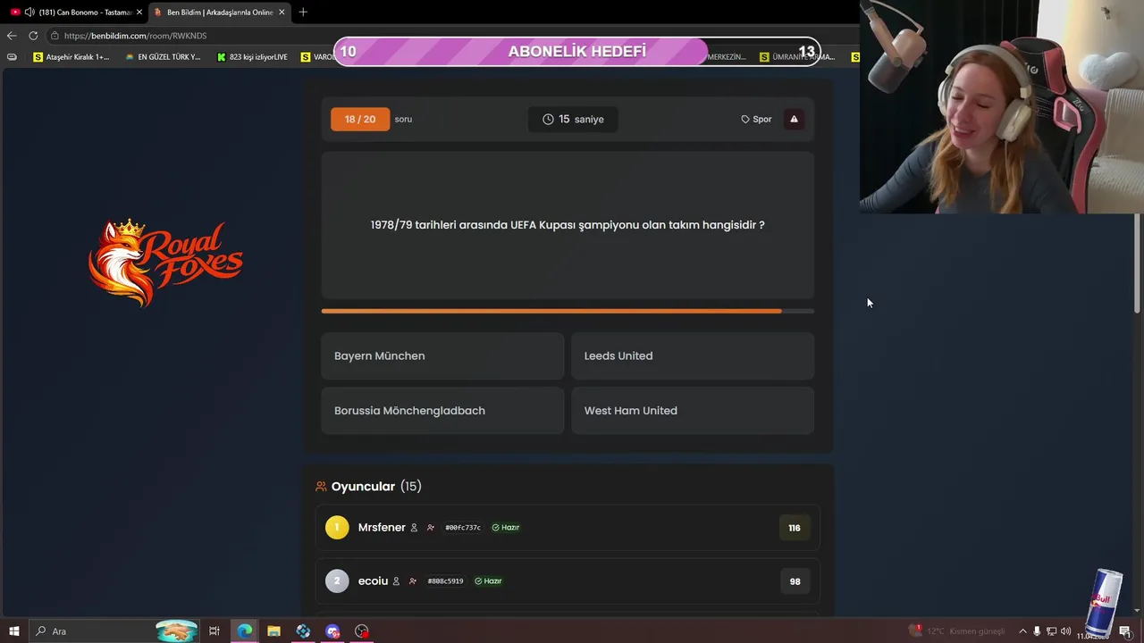Open the ÜMRANİYE bookmark
1144x643 pixels.
pyautogui.click(x=797, y=57)
